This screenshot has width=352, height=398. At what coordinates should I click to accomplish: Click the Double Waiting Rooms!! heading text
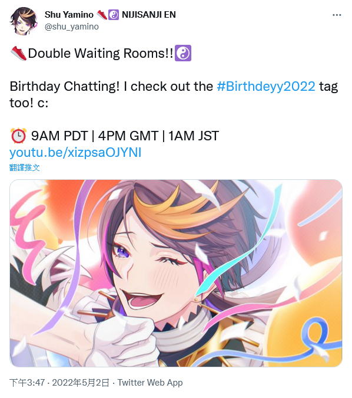click(x=101, y=54)
